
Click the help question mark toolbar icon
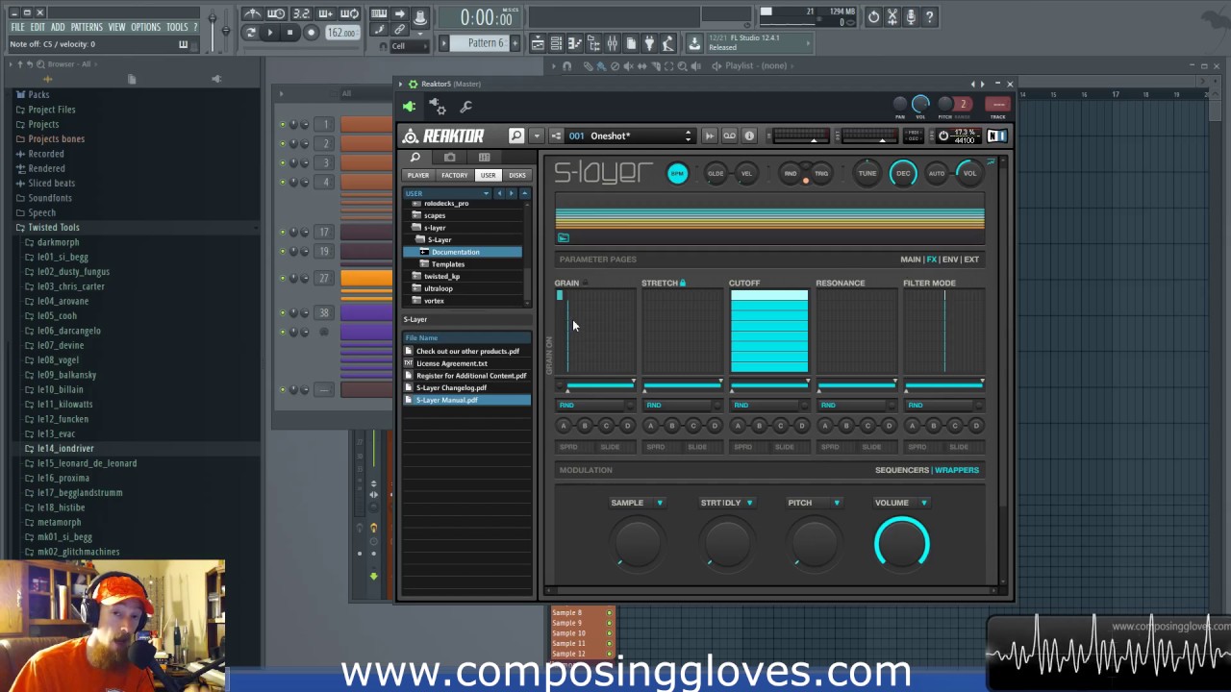tap(929, 16)
